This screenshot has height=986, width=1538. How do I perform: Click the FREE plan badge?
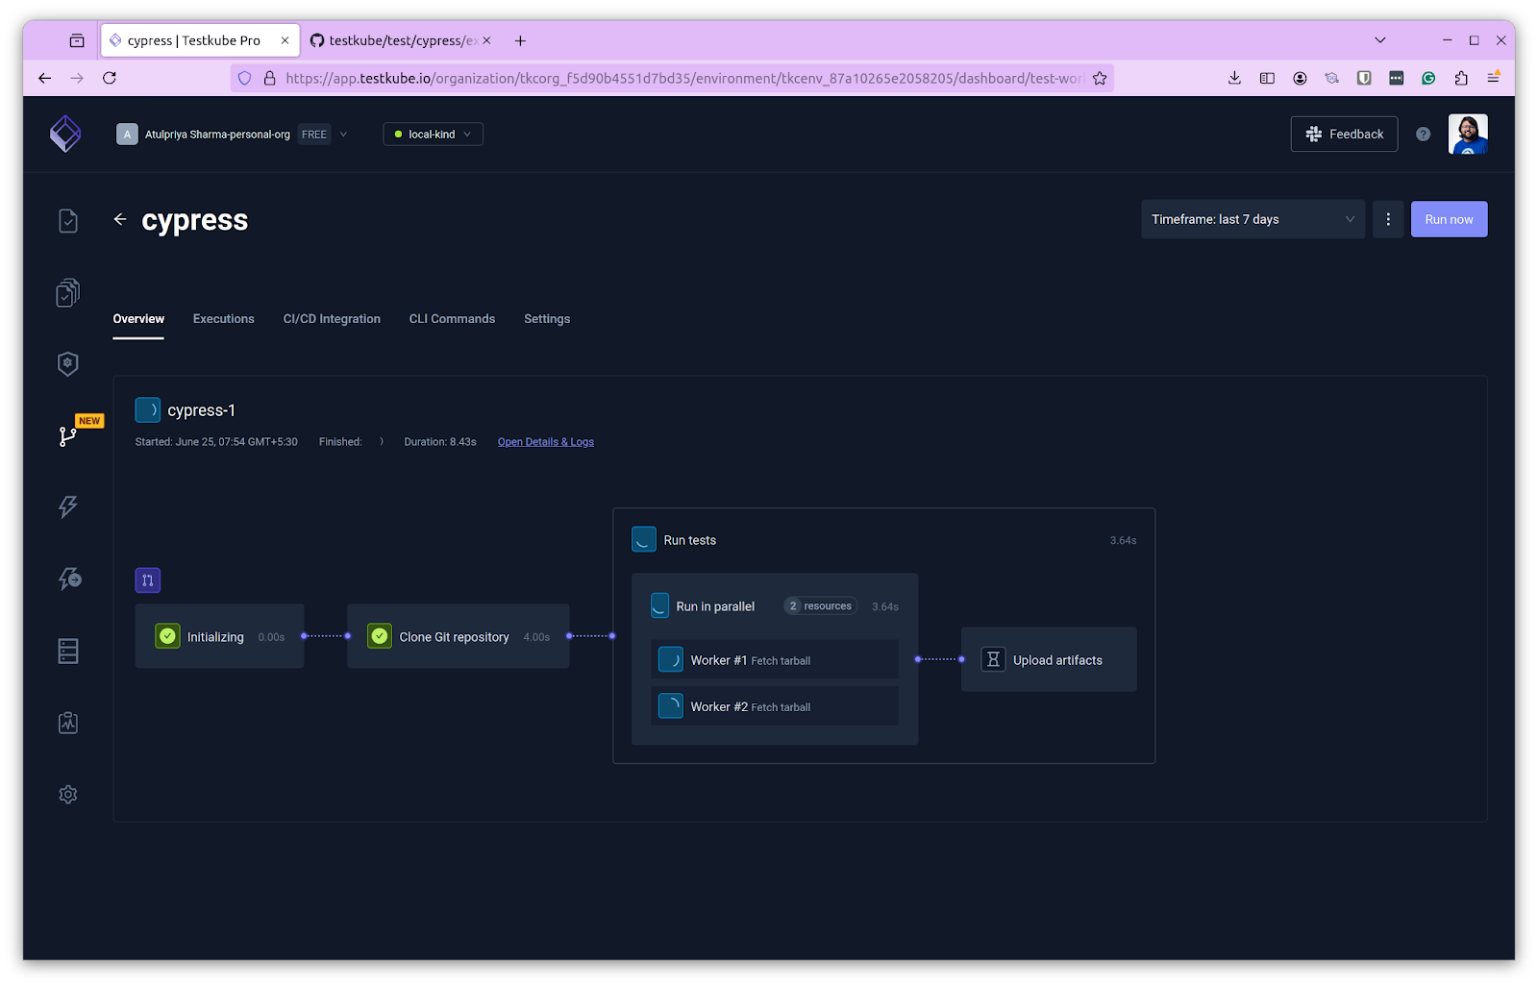pyautogui.click(x=314, y=135)
